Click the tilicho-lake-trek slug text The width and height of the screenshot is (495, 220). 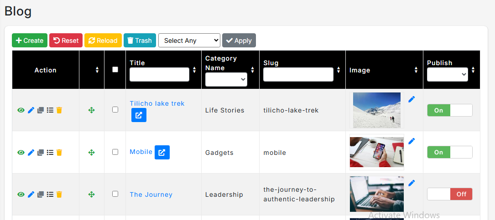click(291, 110)
